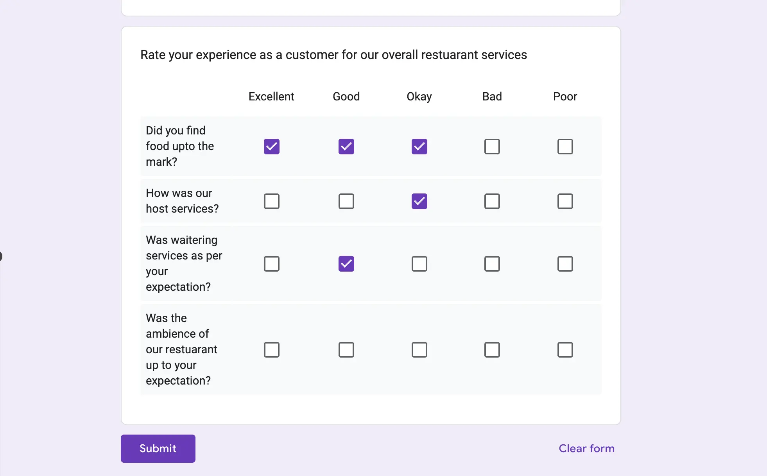Check Good for restaurant ambience

click(x=346, y=349)
